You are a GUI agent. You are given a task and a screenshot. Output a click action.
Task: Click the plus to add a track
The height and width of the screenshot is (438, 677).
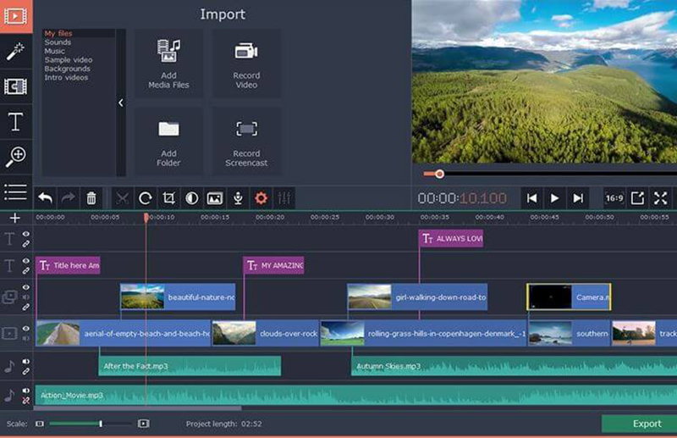click(14, 218)
